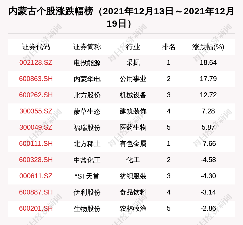Click rank 3 in the *ST天首 row
The height and width of the screenshot is (225, 243).
[168, 176]
